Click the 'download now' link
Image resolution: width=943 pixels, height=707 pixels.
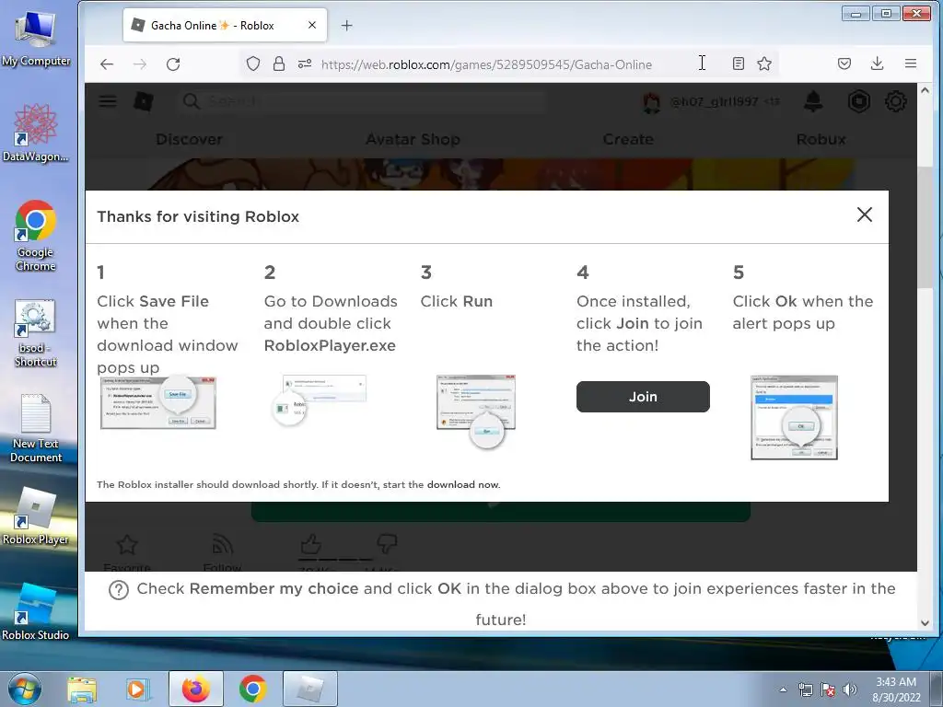click(x=463, y=484)
